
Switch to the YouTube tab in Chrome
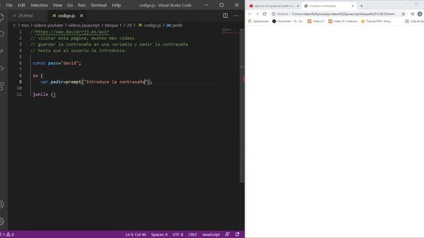click(x=274, y=6)
